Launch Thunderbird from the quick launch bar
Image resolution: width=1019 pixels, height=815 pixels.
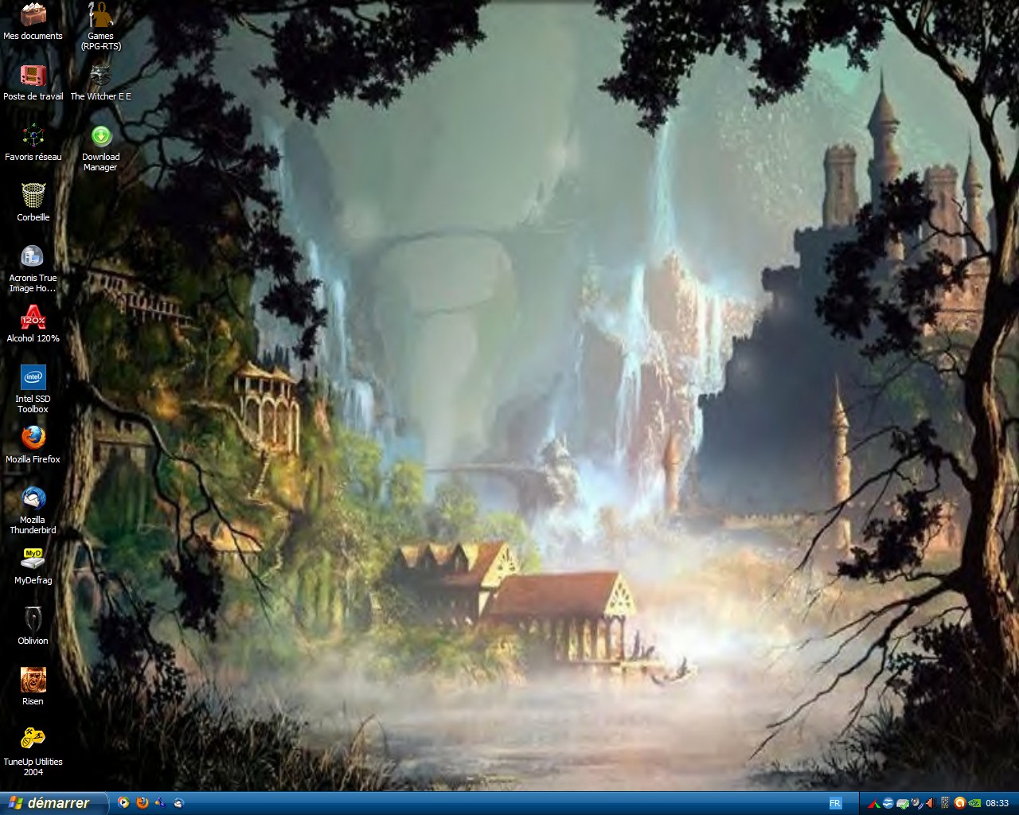point(179,803)
